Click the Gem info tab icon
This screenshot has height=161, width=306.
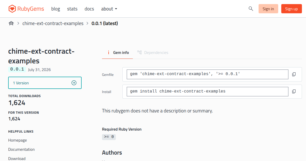pos(109,53)
